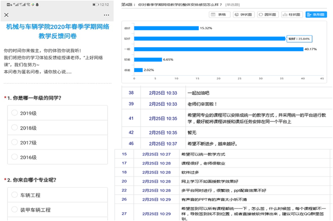Select 车辆工程 as your major
Screen dimensions: 333x221
pyautogui.click(x=14, y=196)
